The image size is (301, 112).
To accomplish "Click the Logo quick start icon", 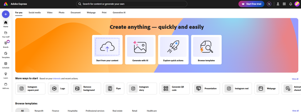I will (54, 89).
